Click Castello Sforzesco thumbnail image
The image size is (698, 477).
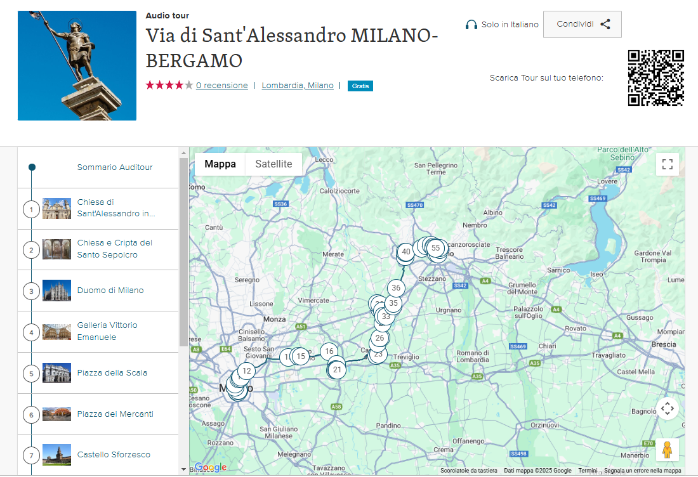coord(56,455)
